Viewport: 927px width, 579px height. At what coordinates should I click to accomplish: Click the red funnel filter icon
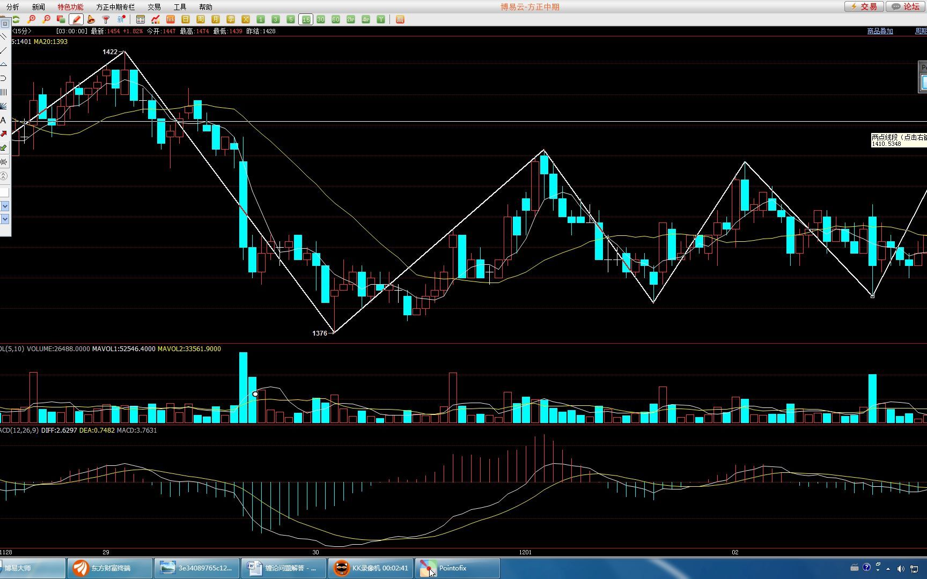pos(106,19)
